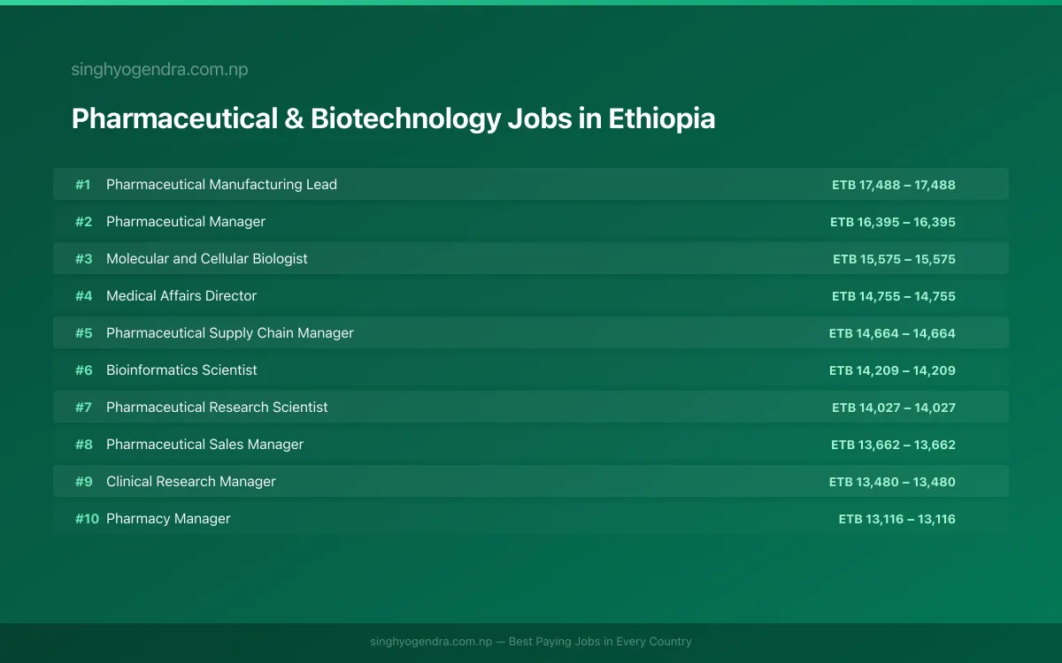Click salary ETB 14,664 – 14,664

[x=892, y=333]
